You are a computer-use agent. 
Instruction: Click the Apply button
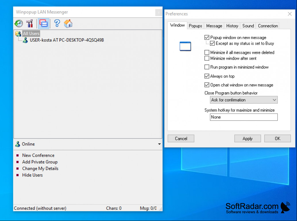coord(248,139)
